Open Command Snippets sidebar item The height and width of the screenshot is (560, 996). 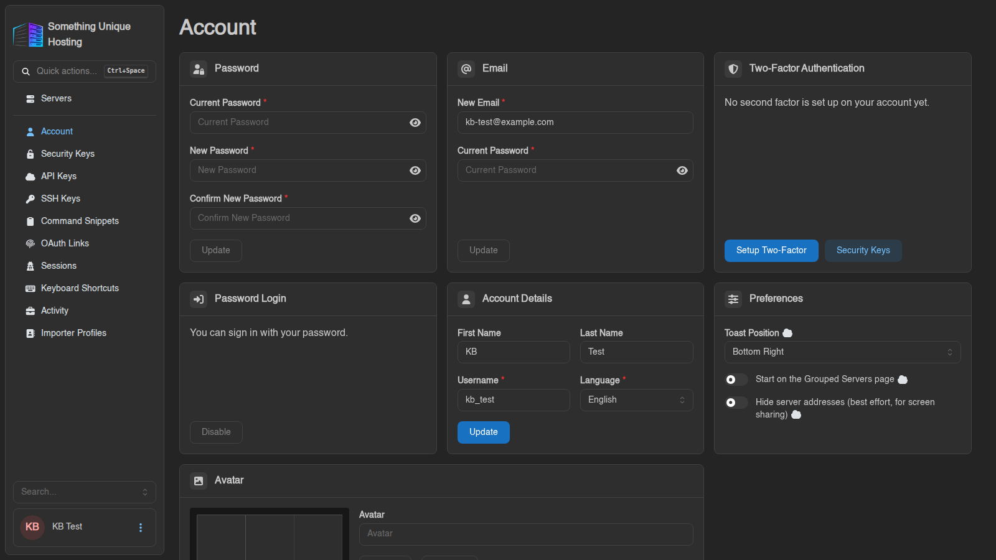(x=85, y=222)
